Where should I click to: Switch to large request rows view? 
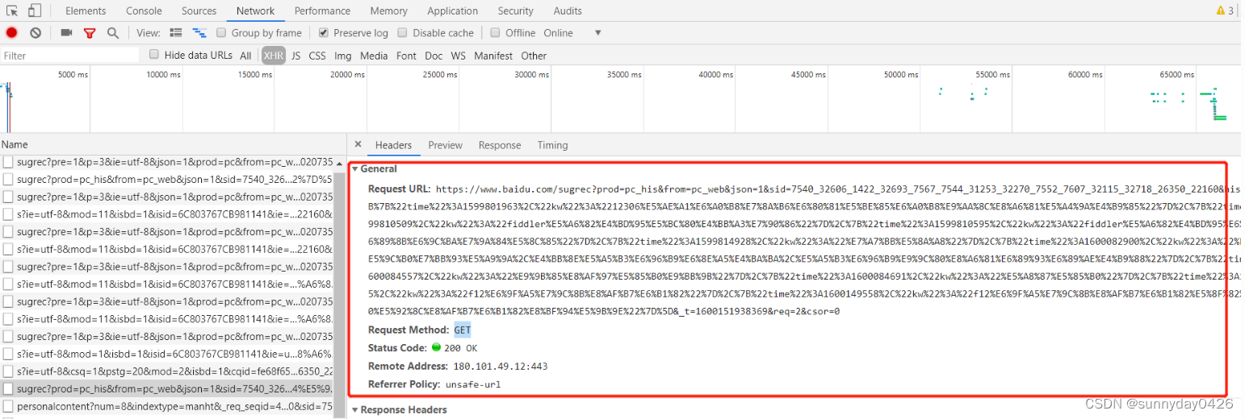coord(176,33)
